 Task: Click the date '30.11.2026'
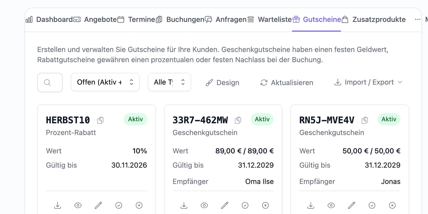pos(129,165)
